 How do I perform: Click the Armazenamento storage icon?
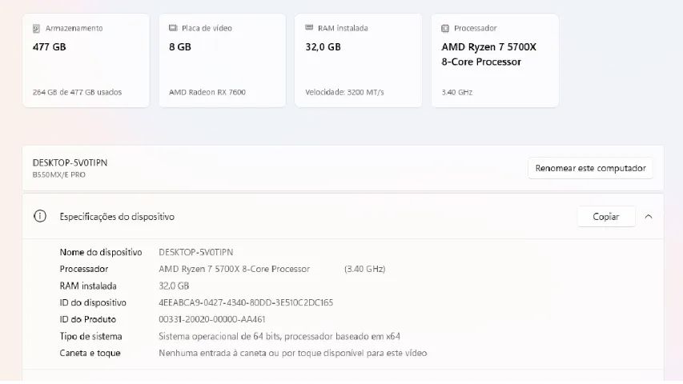tap(36, 28)
